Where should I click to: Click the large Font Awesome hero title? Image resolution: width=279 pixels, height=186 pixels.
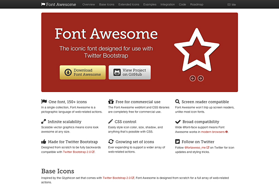106,33
